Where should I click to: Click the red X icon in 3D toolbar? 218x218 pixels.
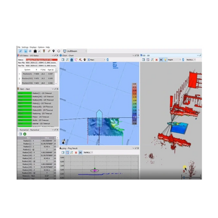pyautogui.click(x=156, y=60)
